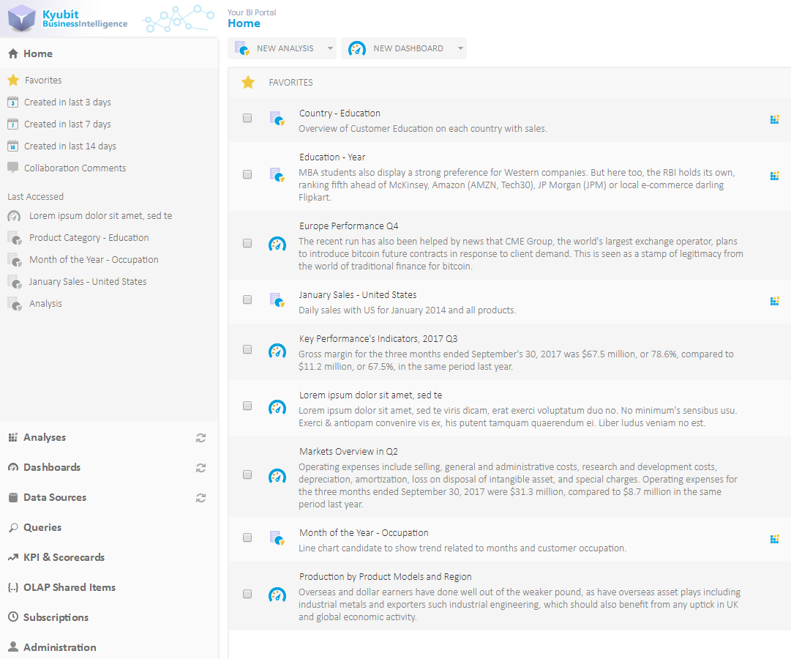Tick the checkbox for Country - Education
This screenshot has width=791, height=659.
tap(247, 118)
